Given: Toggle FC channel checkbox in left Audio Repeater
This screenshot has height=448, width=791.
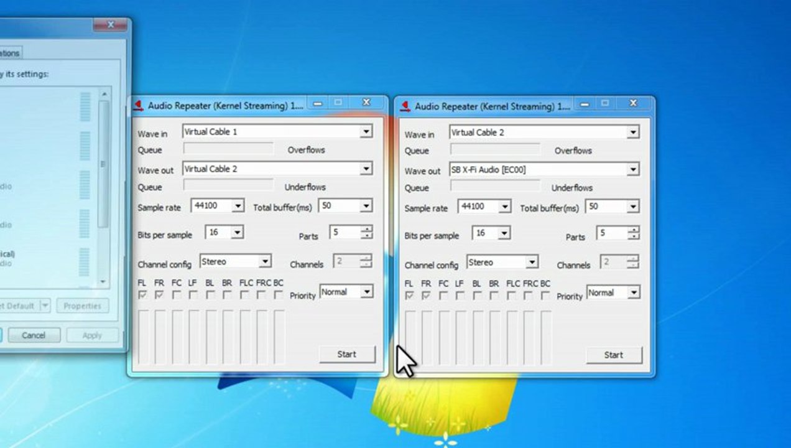Looking at the screenshot, I should pos(177,295).
